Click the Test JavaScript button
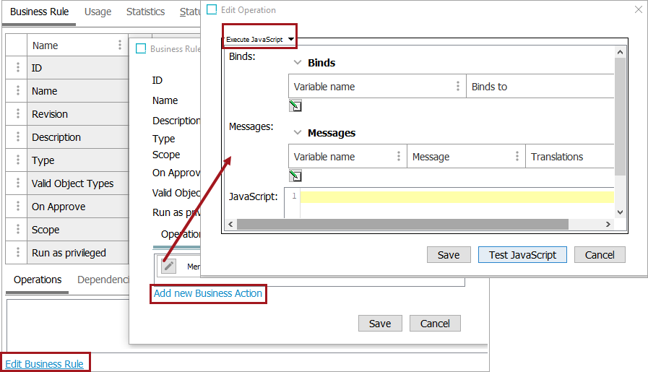Viewport: 648px width, 372px height. [x=522, y=254]
